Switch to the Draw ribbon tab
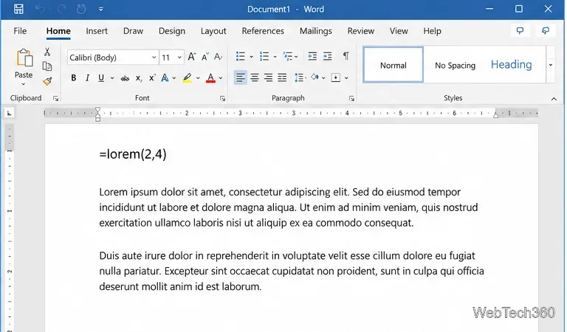 coord(133,31)
